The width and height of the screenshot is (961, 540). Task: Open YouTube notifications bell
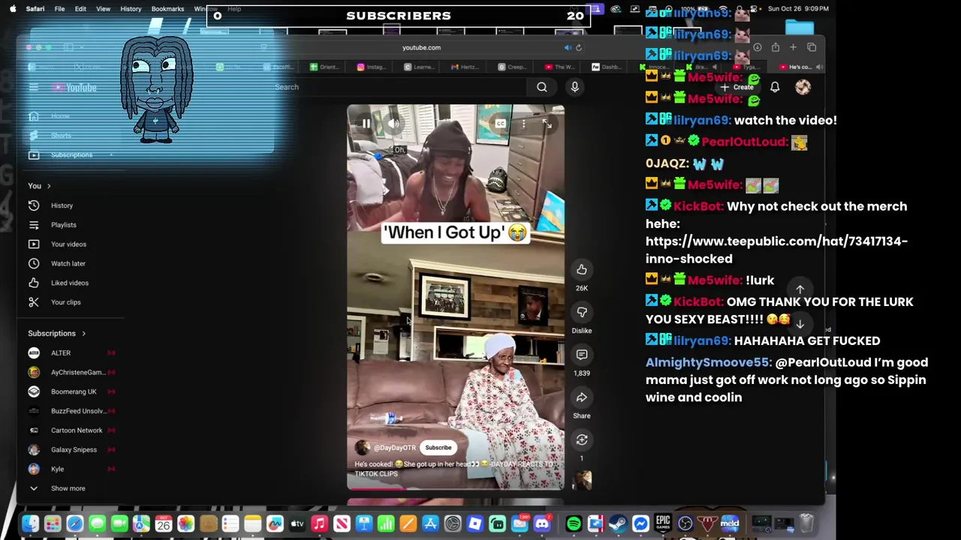775,87
